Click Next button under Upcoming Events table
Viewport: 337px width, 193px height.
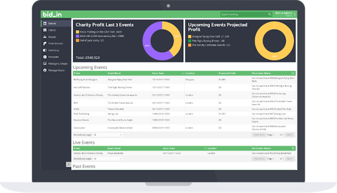tap(290, 135)
